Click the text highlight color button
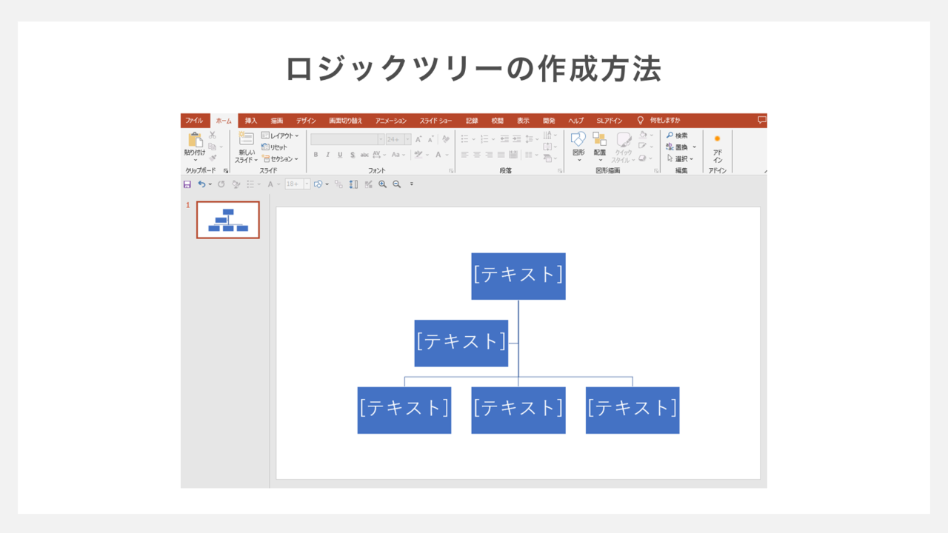Image resolution: width=948 pixels, height=533 pixels. 418,155
